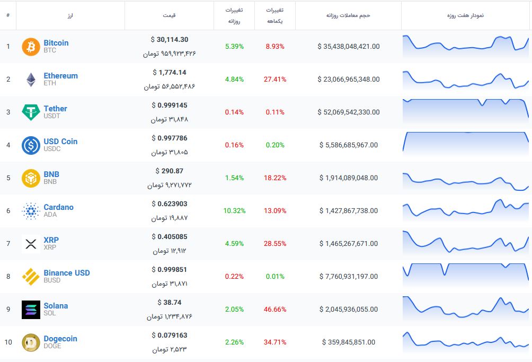
Task: View Solana seven-day sparkline chart
Action: point(465,308)
